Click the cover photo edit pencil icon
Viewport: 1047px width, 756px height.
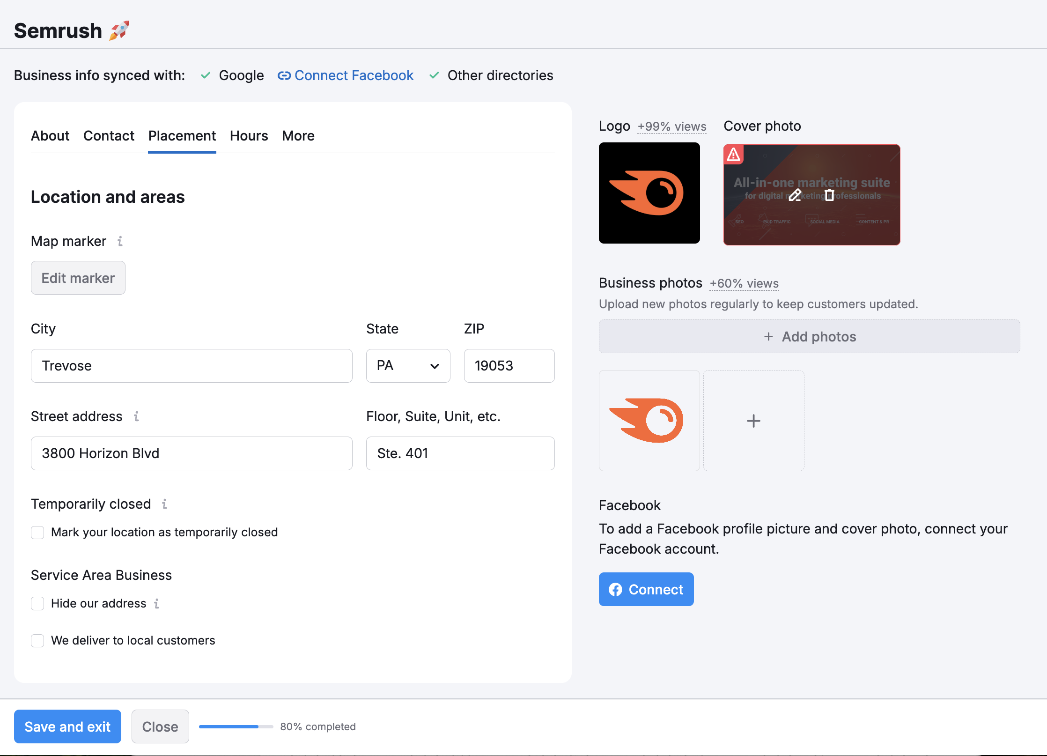tap(795, 195)
